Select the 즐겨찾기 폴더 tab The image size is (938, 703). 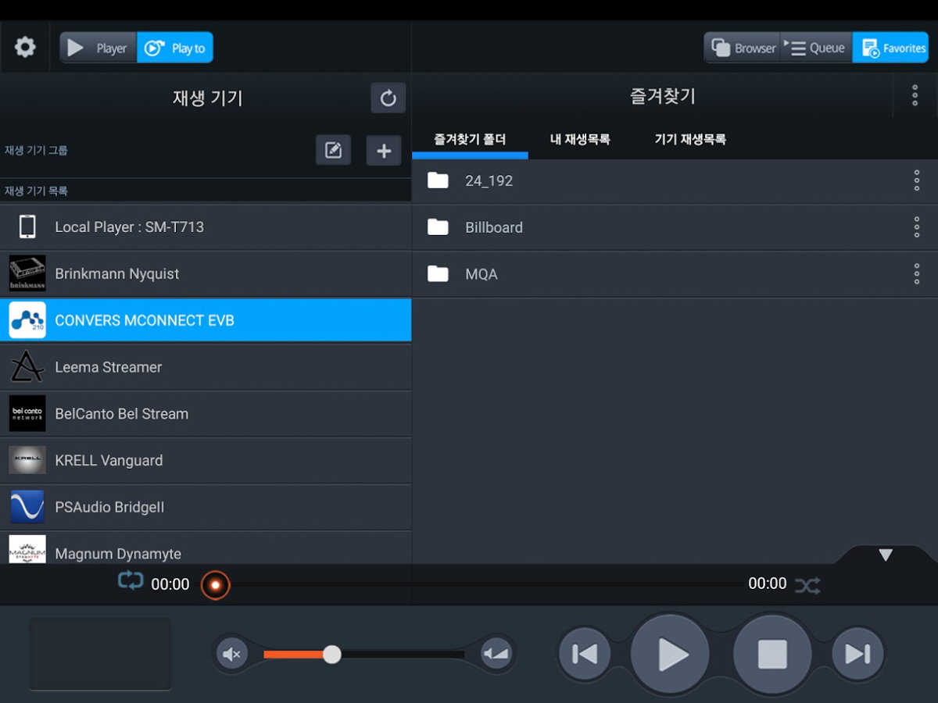click(x=470, y=140)
